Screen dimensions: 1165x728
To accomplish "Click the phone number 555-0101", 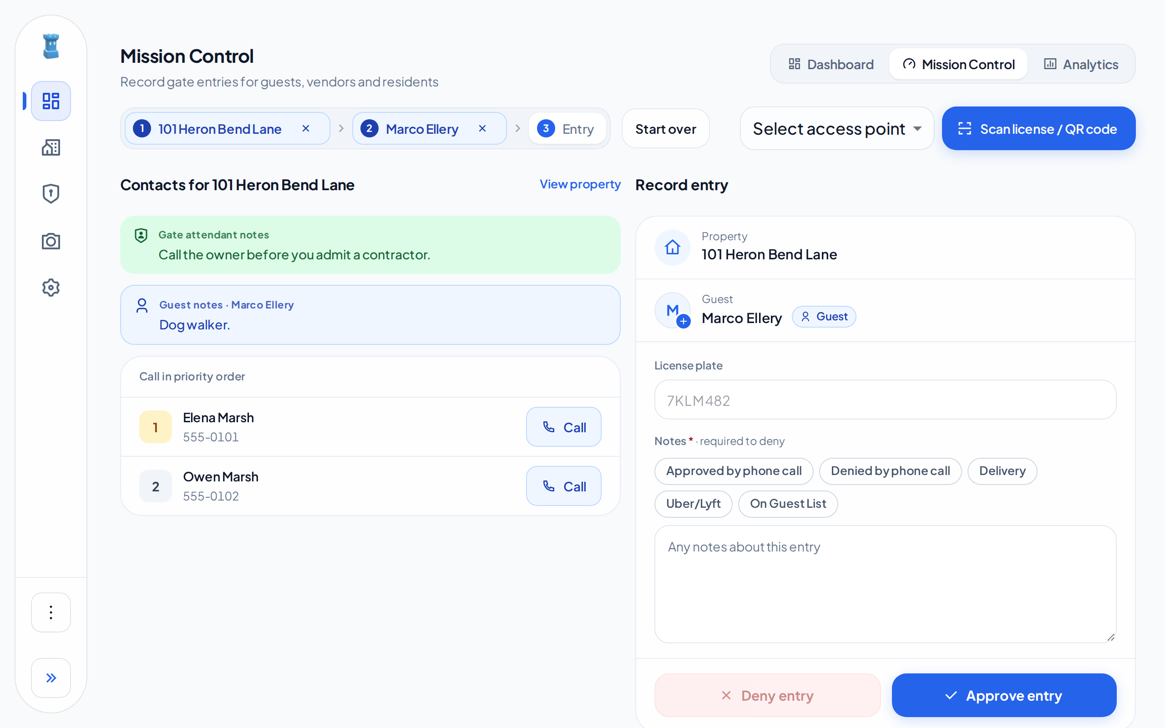I will click(211, 437).
